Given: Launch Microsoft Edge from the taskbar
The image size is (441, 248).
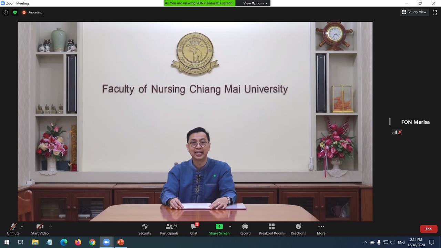Looking at the screenshot, I should pos(64,242).
